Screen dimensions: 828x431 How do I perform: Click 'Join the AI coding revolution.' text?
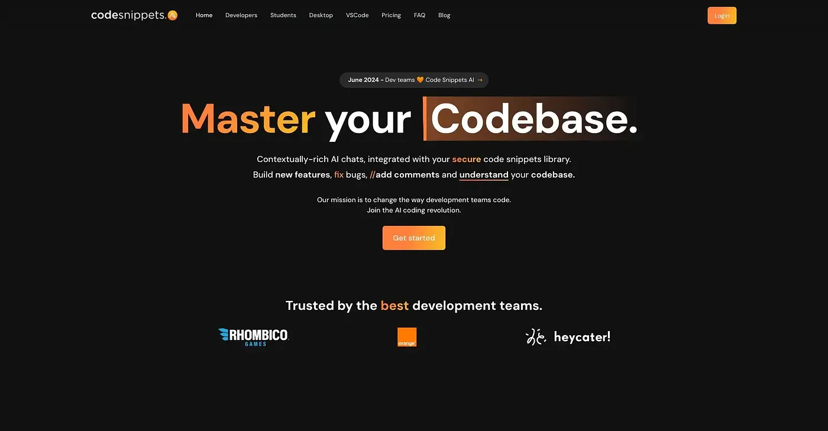pos(414,210)
